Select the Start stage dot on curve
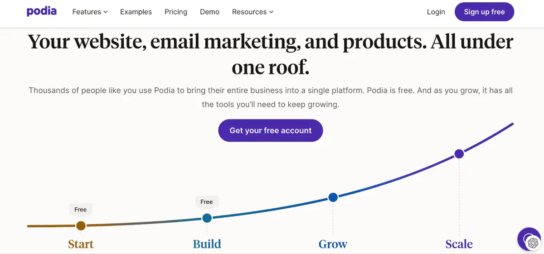Image resolution: width=544 pixels, height=254 pixels. (x=81, y=225)
